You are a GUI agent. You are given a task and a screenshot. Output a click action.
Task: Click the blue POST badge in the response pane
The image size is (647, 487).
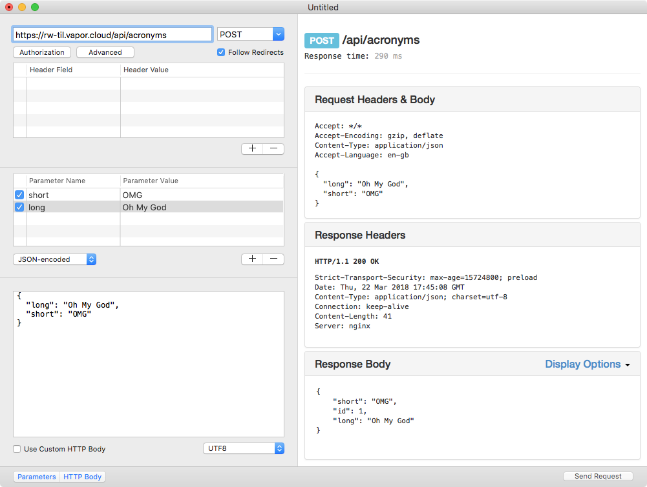tap(321, 40)
